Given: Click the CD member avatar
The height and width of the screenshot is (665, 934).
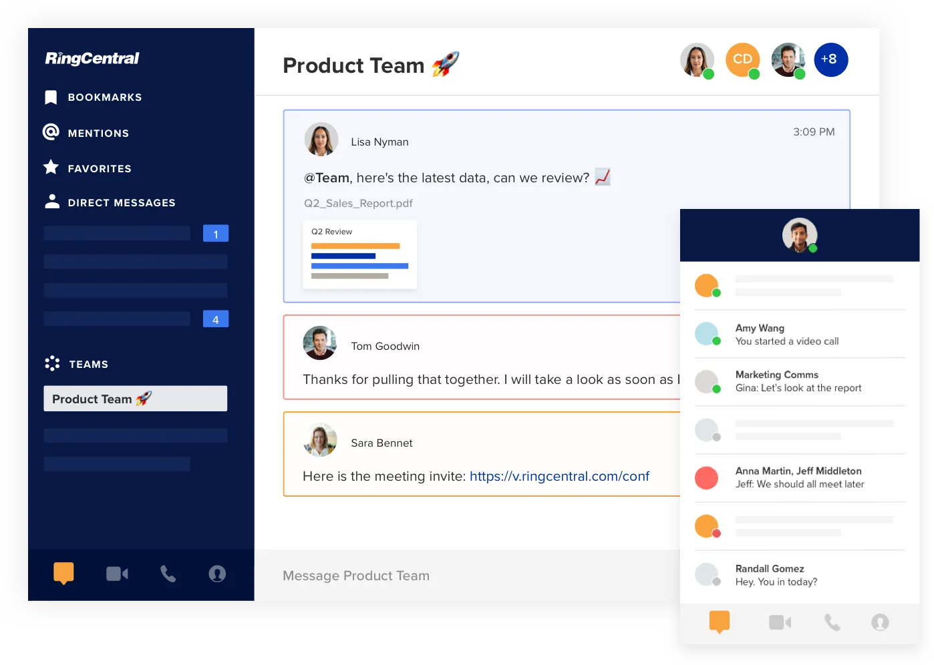Looking at the screenshot, I should click(742, 59).
